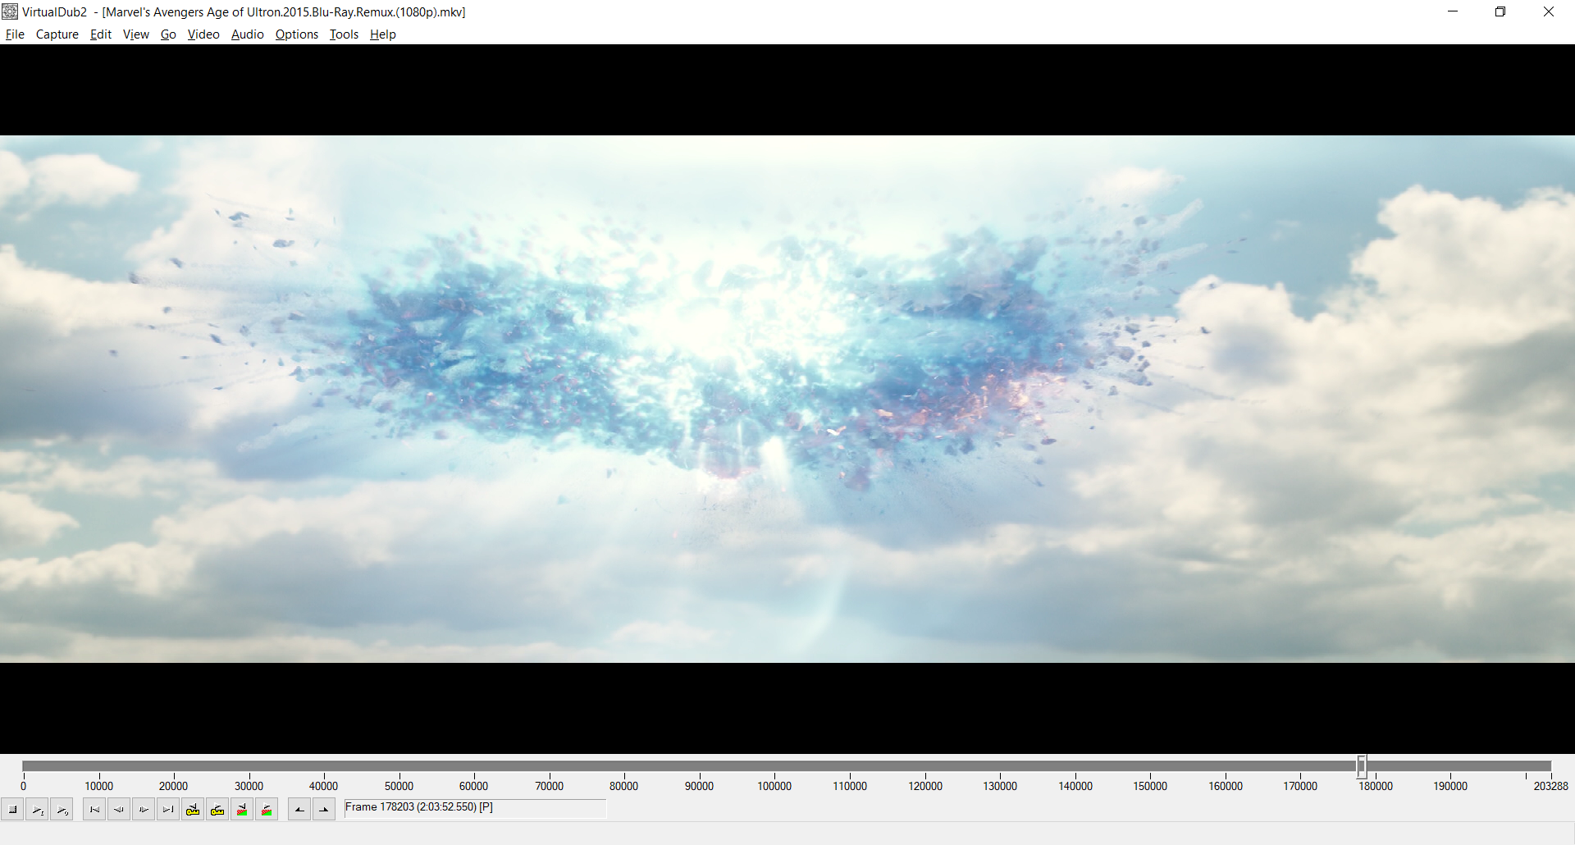Jump to the end of the video
Viewport: 1575px width, 845px height.
(x=168, y=810)
